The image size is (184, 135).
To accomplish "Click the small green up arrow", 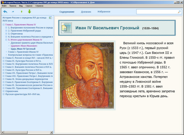I will coord(22,12).
